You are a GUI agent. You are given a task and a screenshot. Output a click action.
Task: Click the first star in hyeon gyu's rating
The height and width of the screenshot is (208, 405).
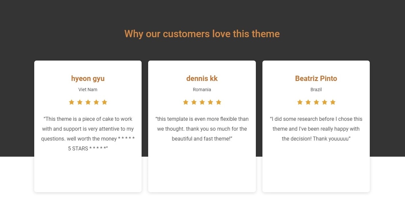tap(71, 102)
